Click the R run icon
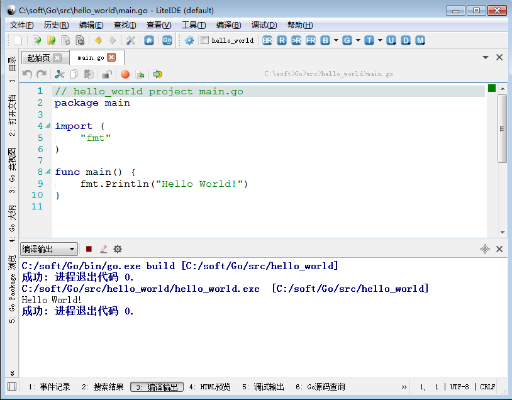 click(x=282, y=40)
